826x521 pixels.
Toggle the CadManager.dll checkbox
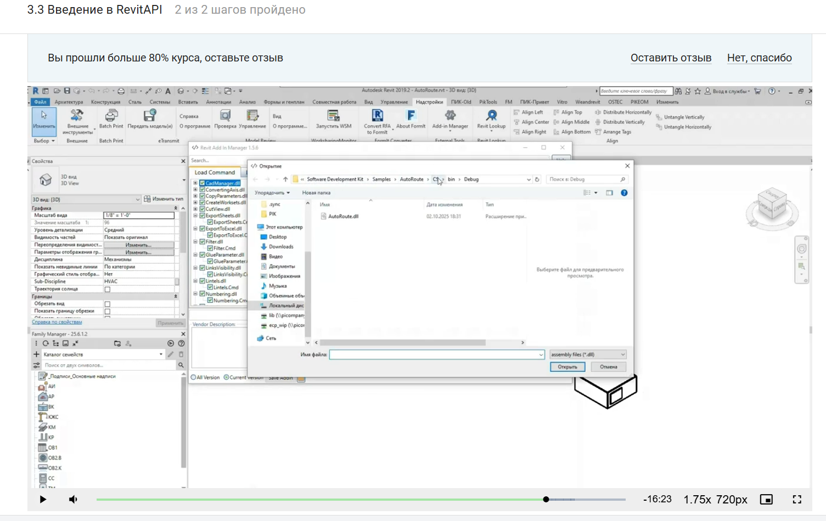pos(203,183)
